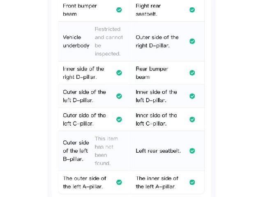The image size is (263, 197).
Task: Click the check icon for Outer side of left D-pillar
Action: pyautogui.click(x=119, y=96)
